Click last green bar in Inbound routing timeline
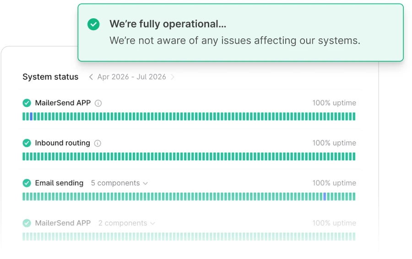 pos(354,157)
